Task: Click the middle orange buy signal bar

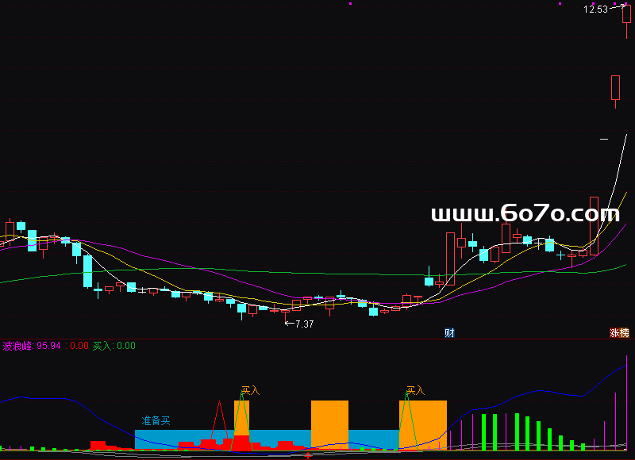Action: [x=329, y=424]
